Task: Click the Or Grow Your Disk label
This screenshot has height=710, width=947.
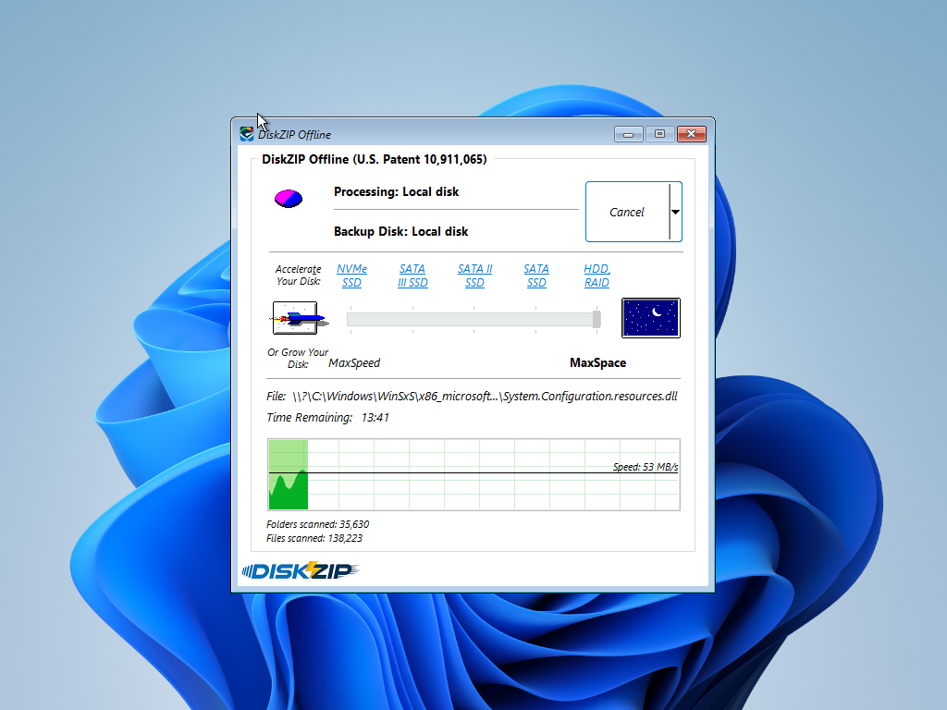Action: point(298,358)
